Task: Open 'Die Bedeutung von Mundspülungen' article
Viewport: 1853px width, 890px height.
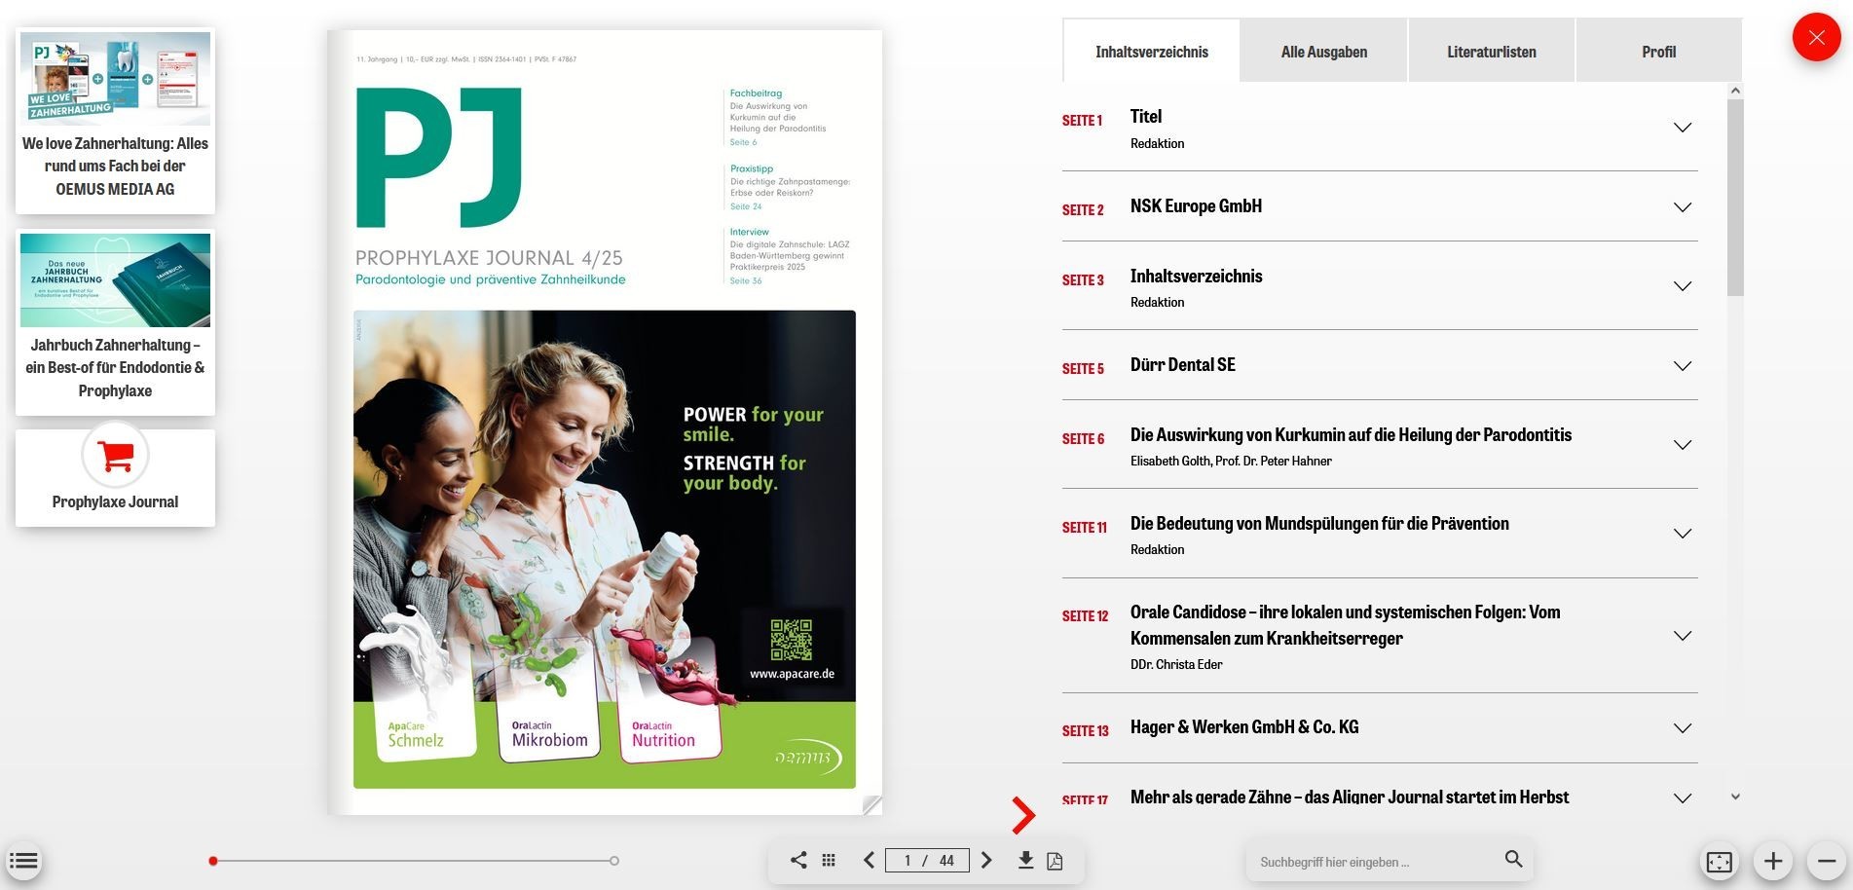Action: pos(1319,524)
